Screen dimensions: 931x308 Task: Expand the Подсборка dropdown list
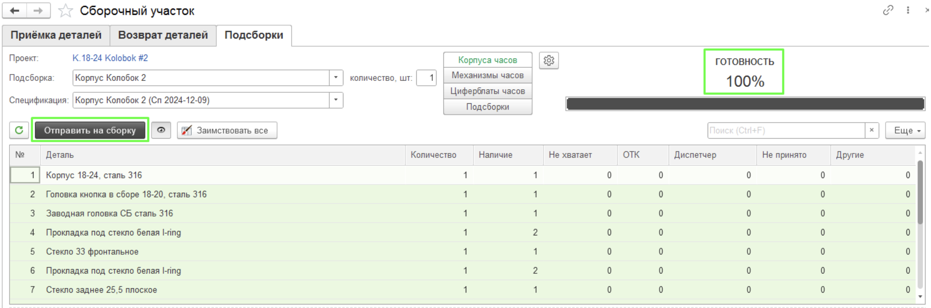[x=336, y=78]
